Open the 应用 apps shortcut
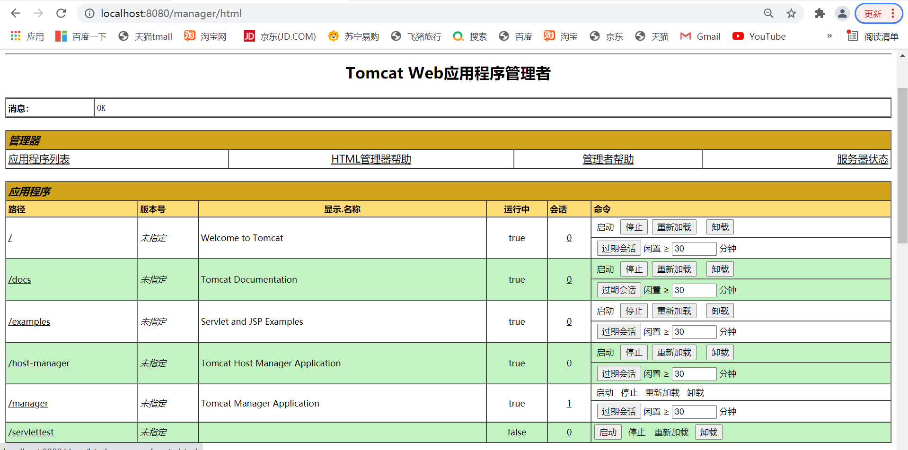This screenshot has height=450, width=908. [x=27, y=36]
